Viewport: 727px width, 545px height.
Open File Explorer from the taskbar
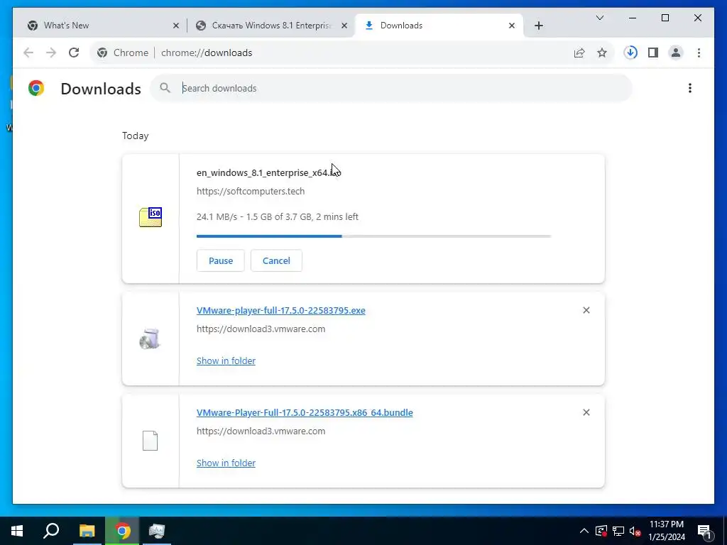coord(87,531)
